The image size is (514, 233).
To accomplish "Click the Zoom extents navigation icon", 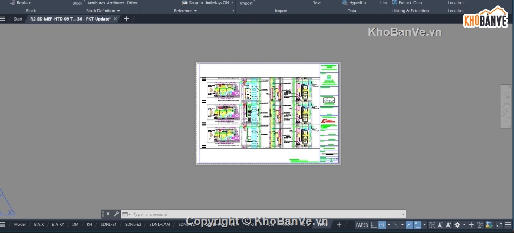I will coord(506,115).
